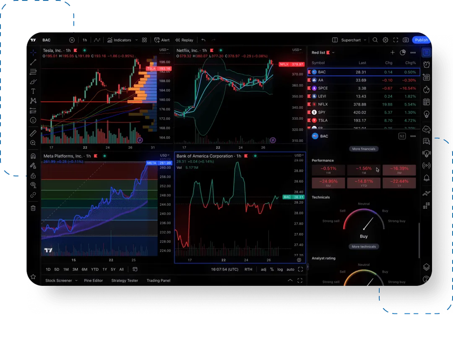Toggle auto scale on the chart
This screenshot has height=339, width=453.
click(x=290, y=269)
